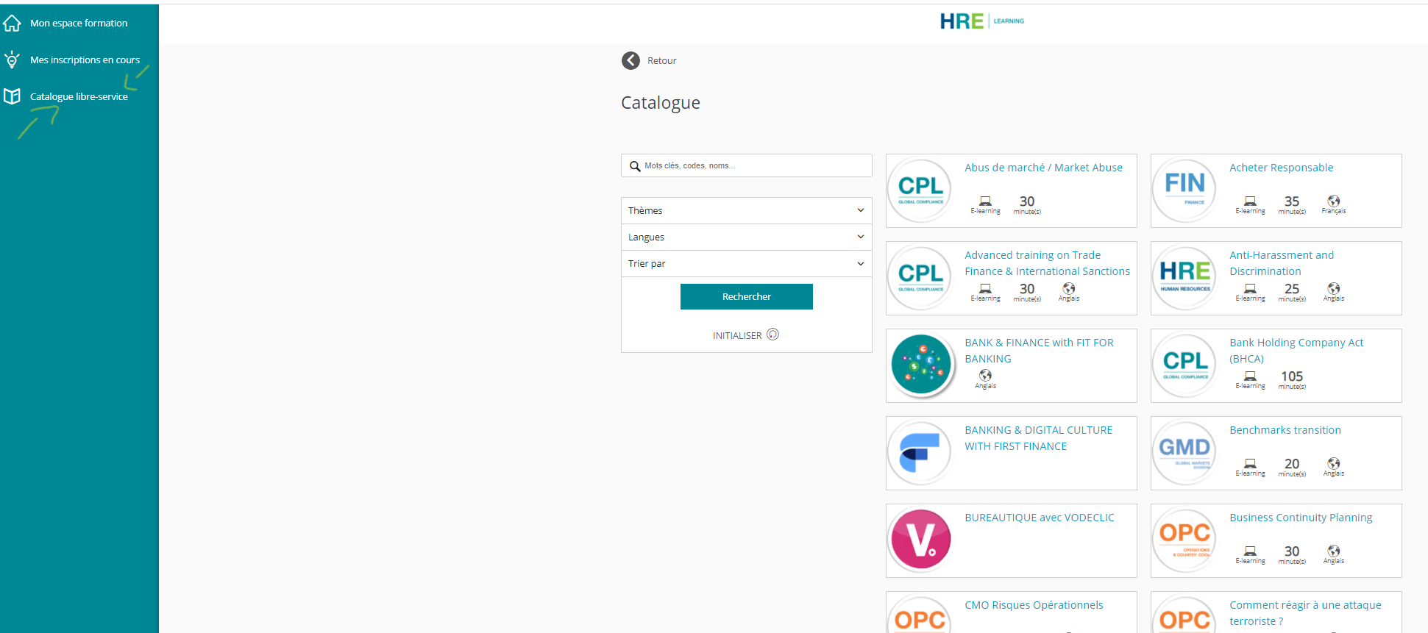The height and width of the screenshot is (633, 1428).
Task: Open Mes inscriptions en cours menu item
Action: [x=85, y=60]
